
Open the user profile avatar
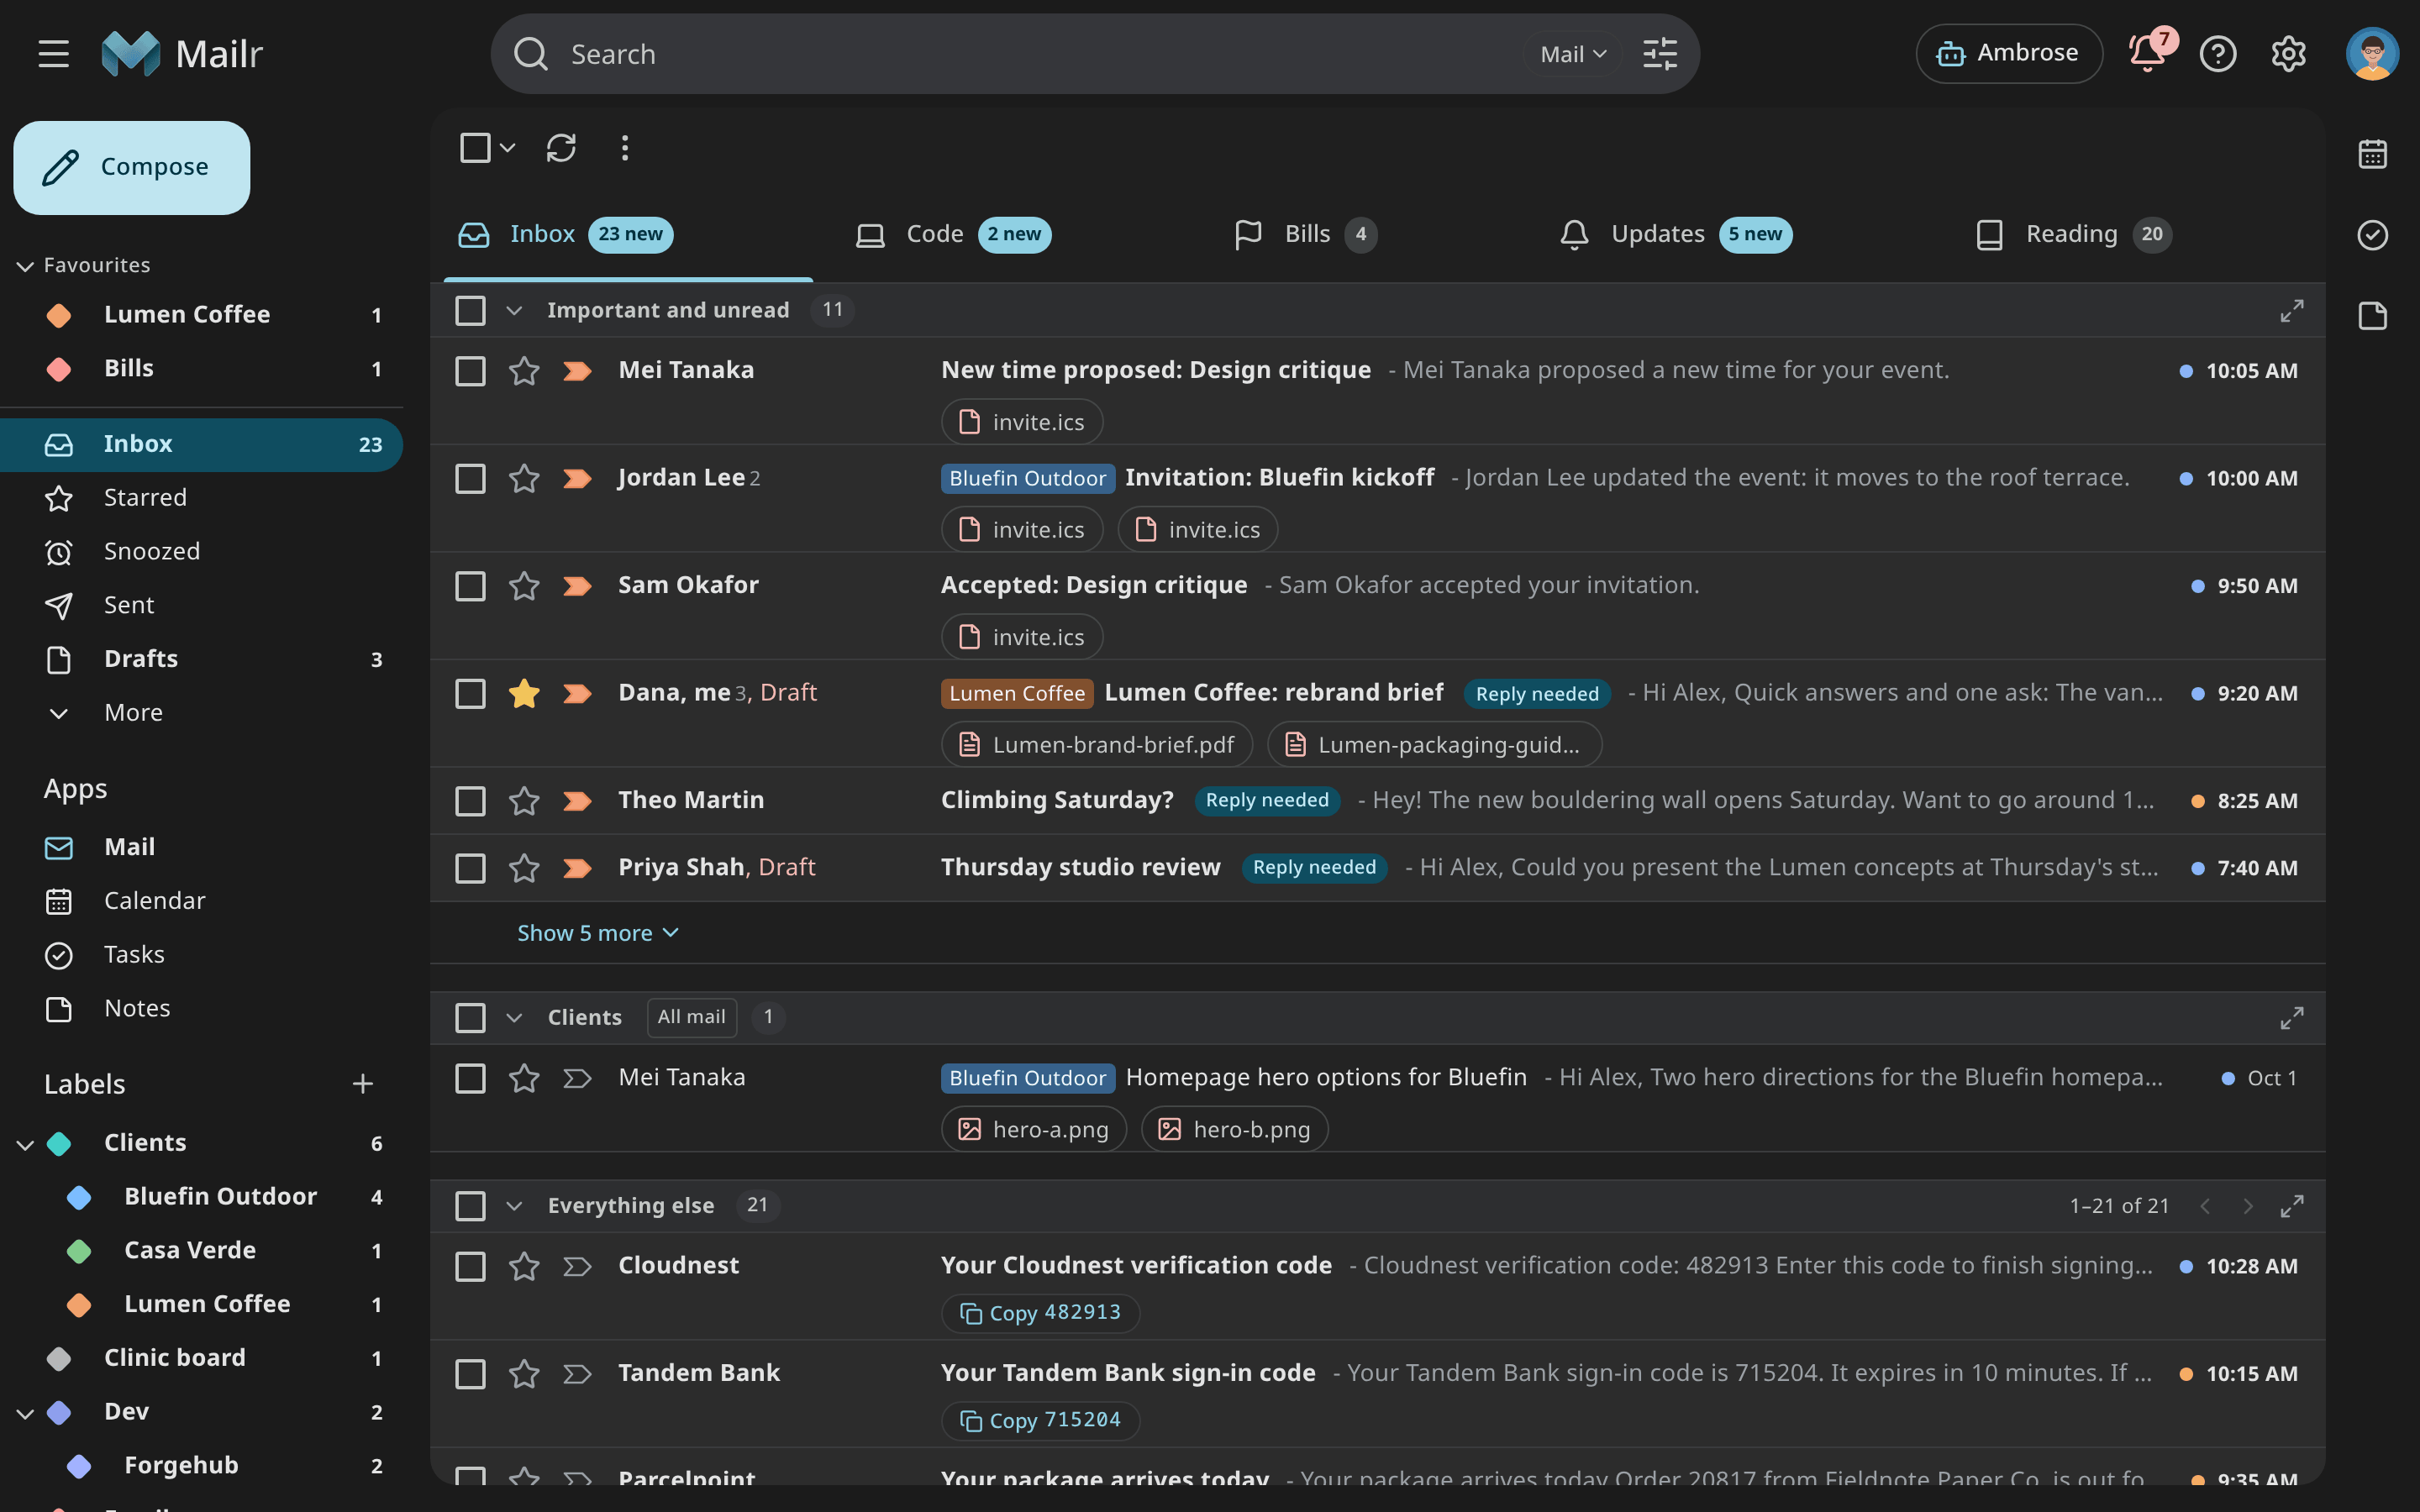coord(2372,54)
